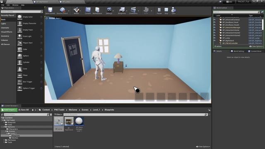
Task: Open World Outliner View Options
Action: (256, 46)
